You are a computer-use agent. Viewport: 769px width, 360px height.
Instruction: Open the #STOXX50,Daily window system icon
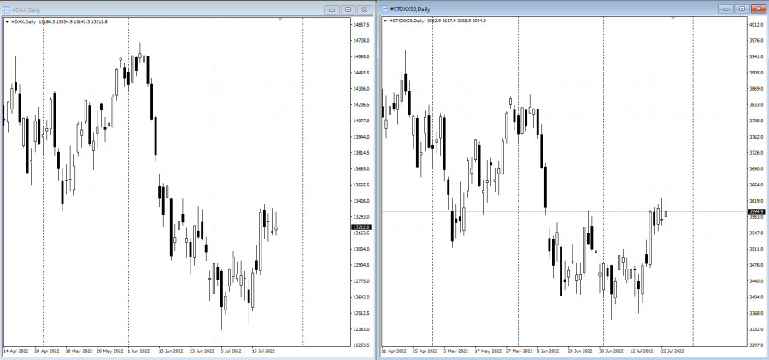pyautogui.click(x=384, y=9)
